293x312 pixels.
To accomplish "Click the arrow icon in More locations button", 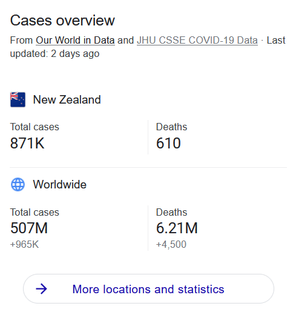I will tap(41, 289).
